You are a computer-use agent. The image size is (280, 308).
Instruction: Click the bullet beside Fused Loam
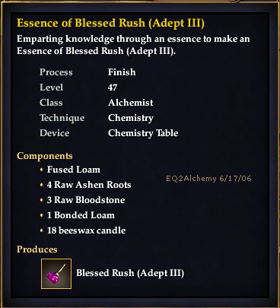click(42, 170)
